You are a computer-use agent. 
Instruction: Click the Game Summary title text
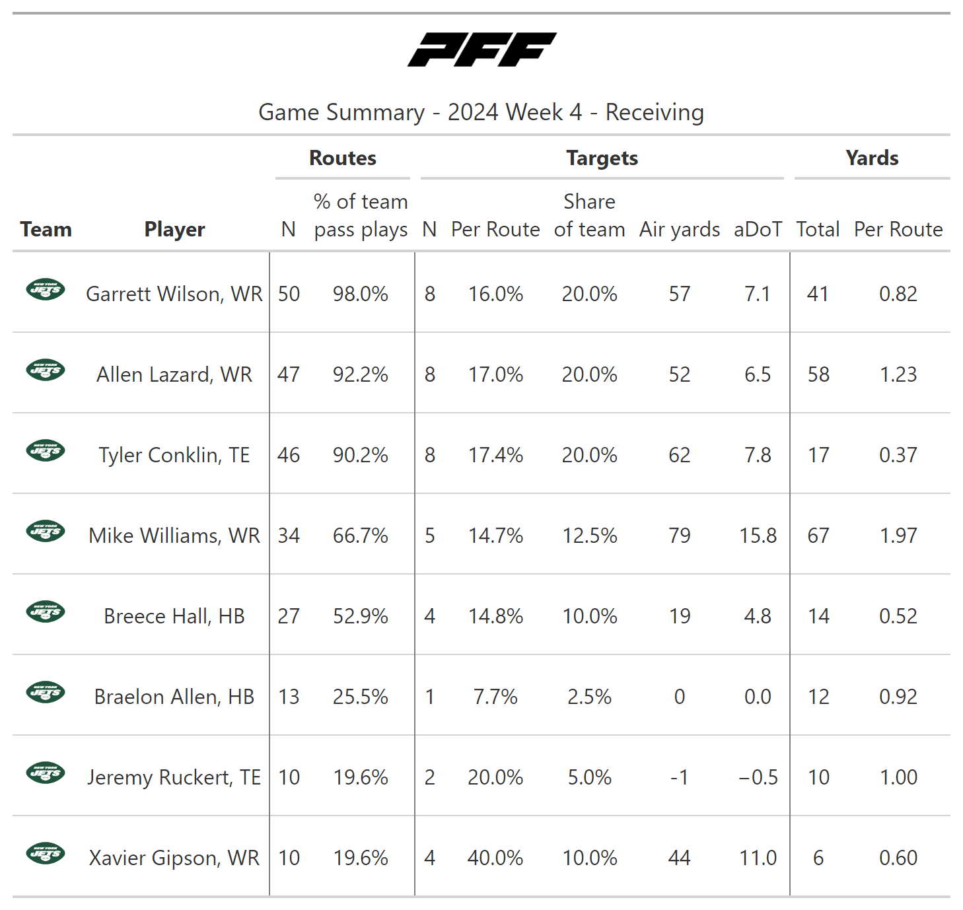click(481, 112)
